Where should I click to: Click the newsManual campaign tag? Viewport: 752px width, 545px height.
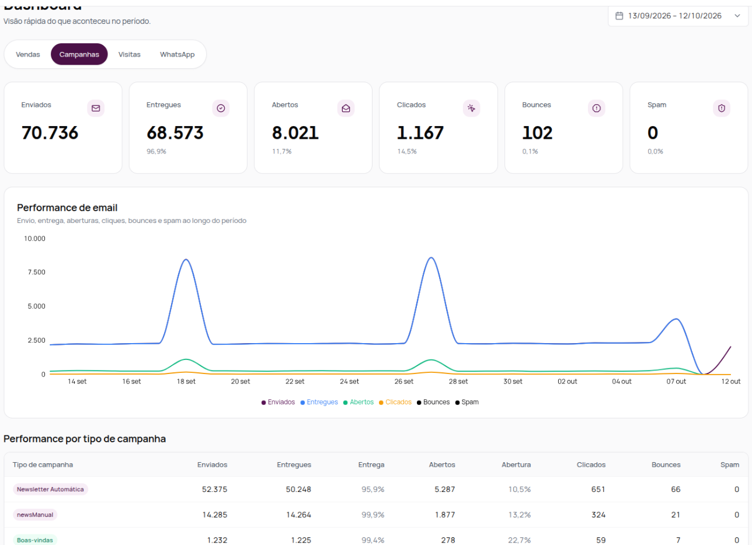[35, 515]
